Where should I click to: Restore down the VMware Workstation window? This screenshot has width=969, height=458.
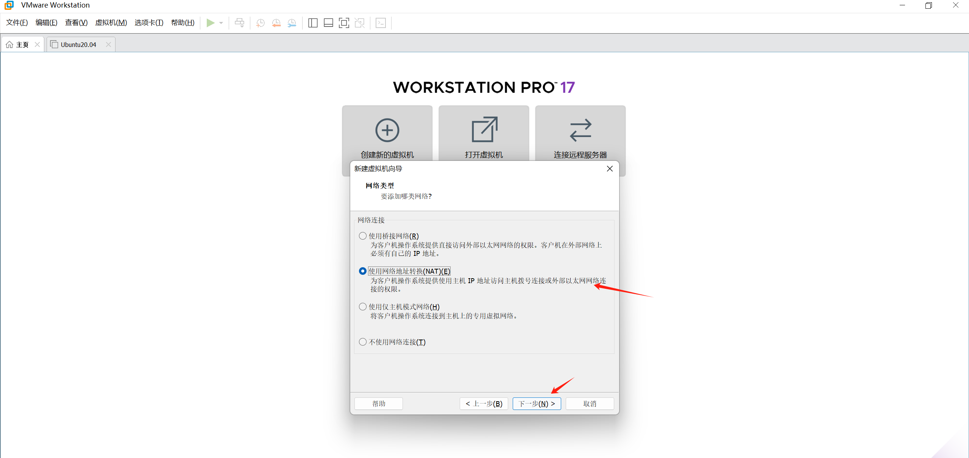pos(928,5)
